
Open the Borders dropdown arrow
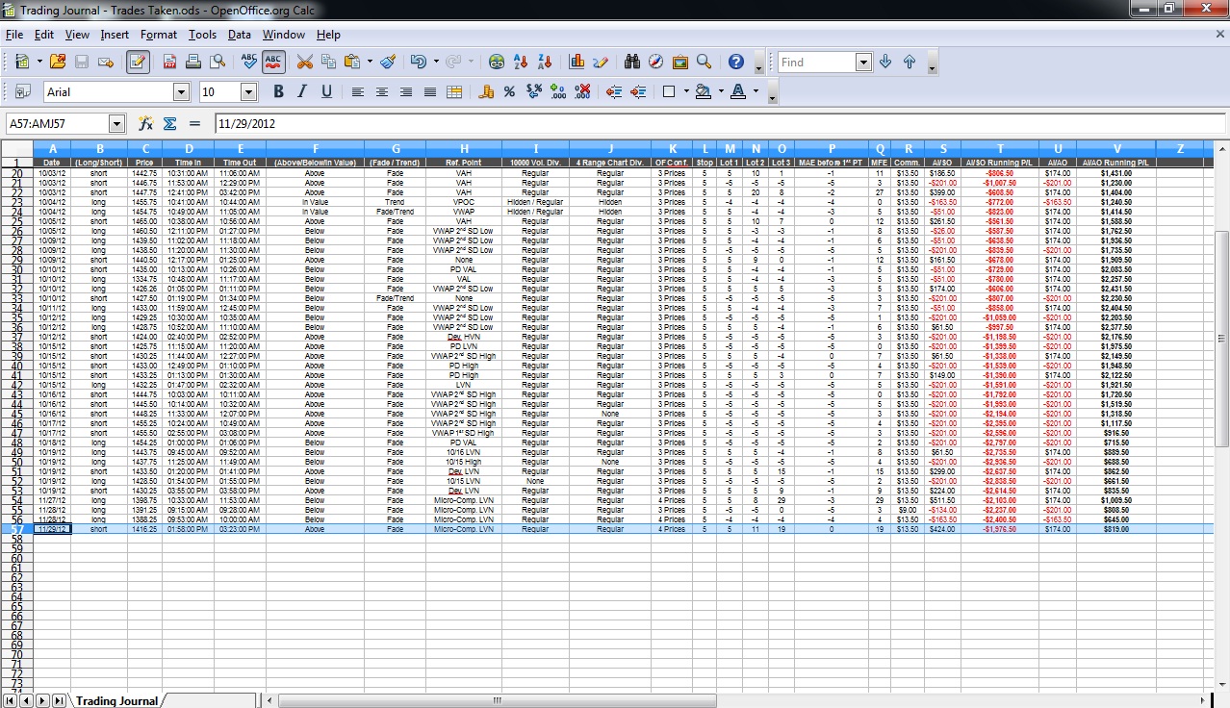[x=686, y=91]
